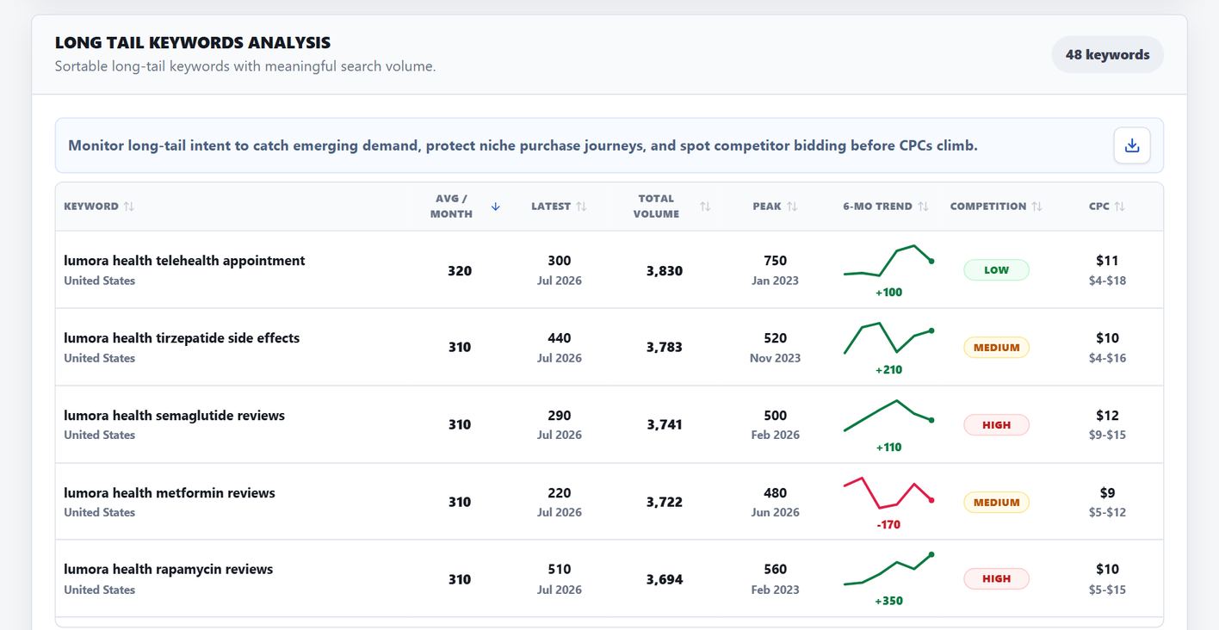Open tirzepatide side effects trend sparkline
Screen dimensions: 1219x630
tap(888, 339)
